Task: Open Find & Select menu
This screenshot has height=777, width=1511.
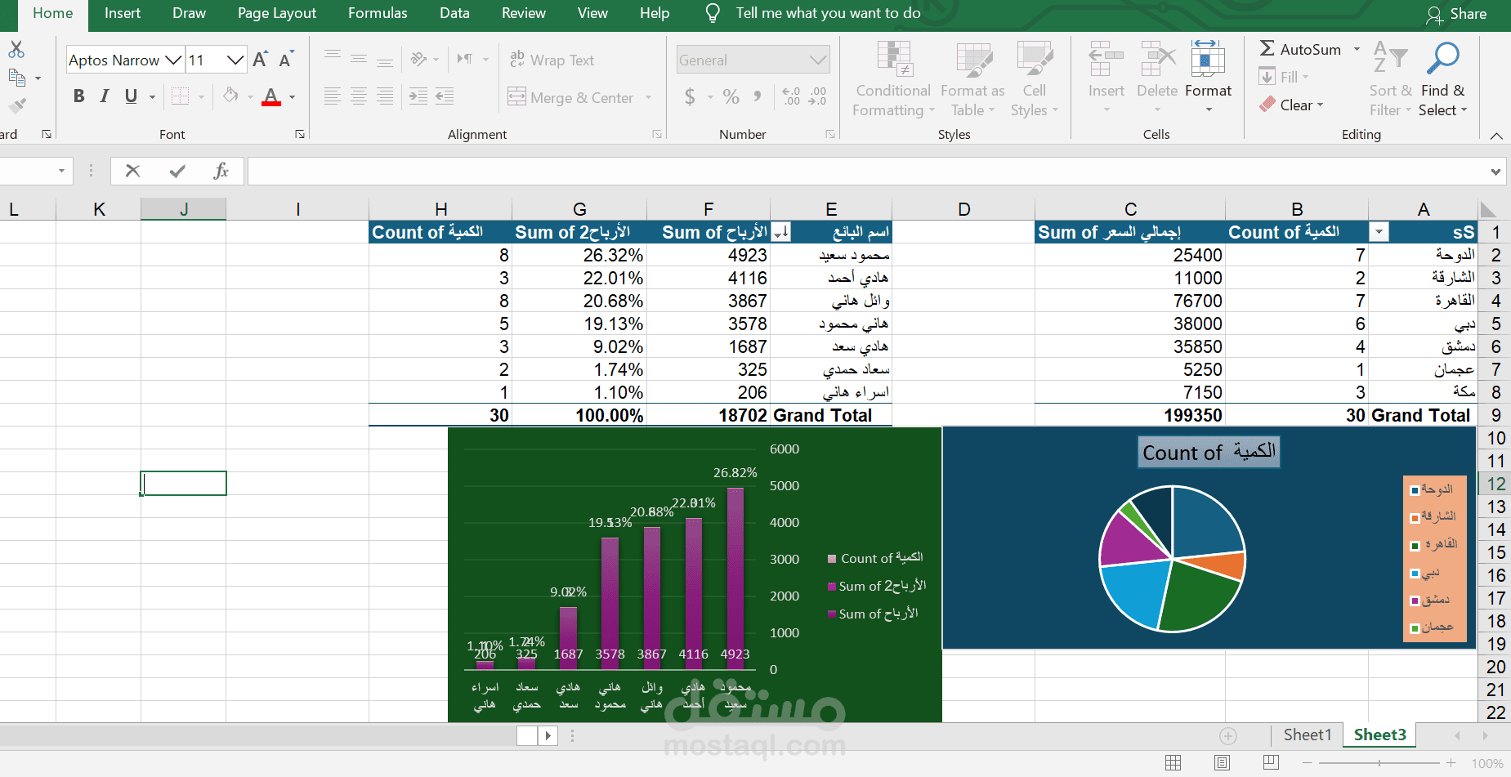Action: pos(1443,78)
